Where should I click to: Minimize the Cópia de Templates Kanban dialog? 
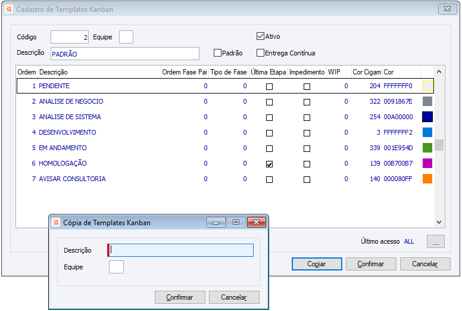click(x=216, y=222)
